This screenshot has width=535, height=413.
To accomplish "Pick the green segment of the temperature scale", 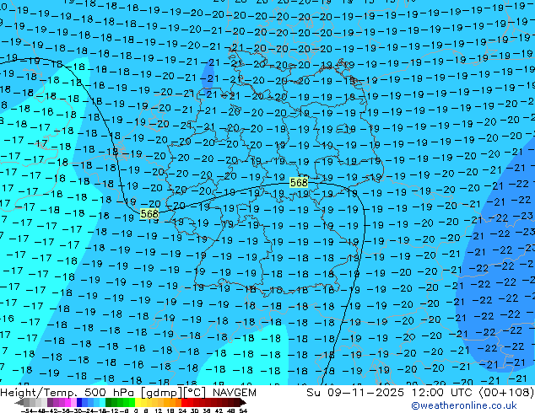I will tap(120, 402).
